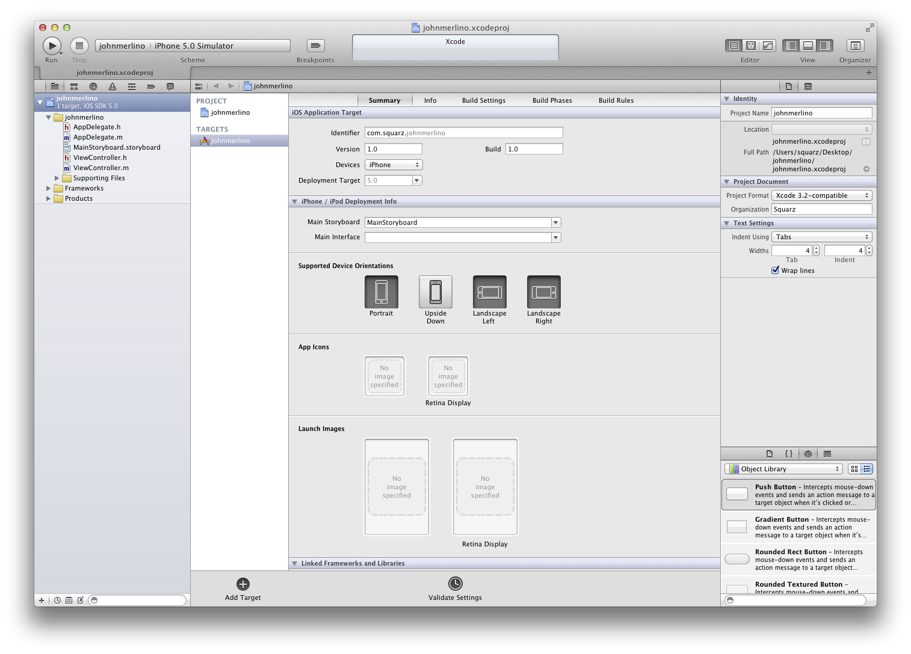Expand the Products group
Screen dimensions: 911x654
[x=49, y=198]
